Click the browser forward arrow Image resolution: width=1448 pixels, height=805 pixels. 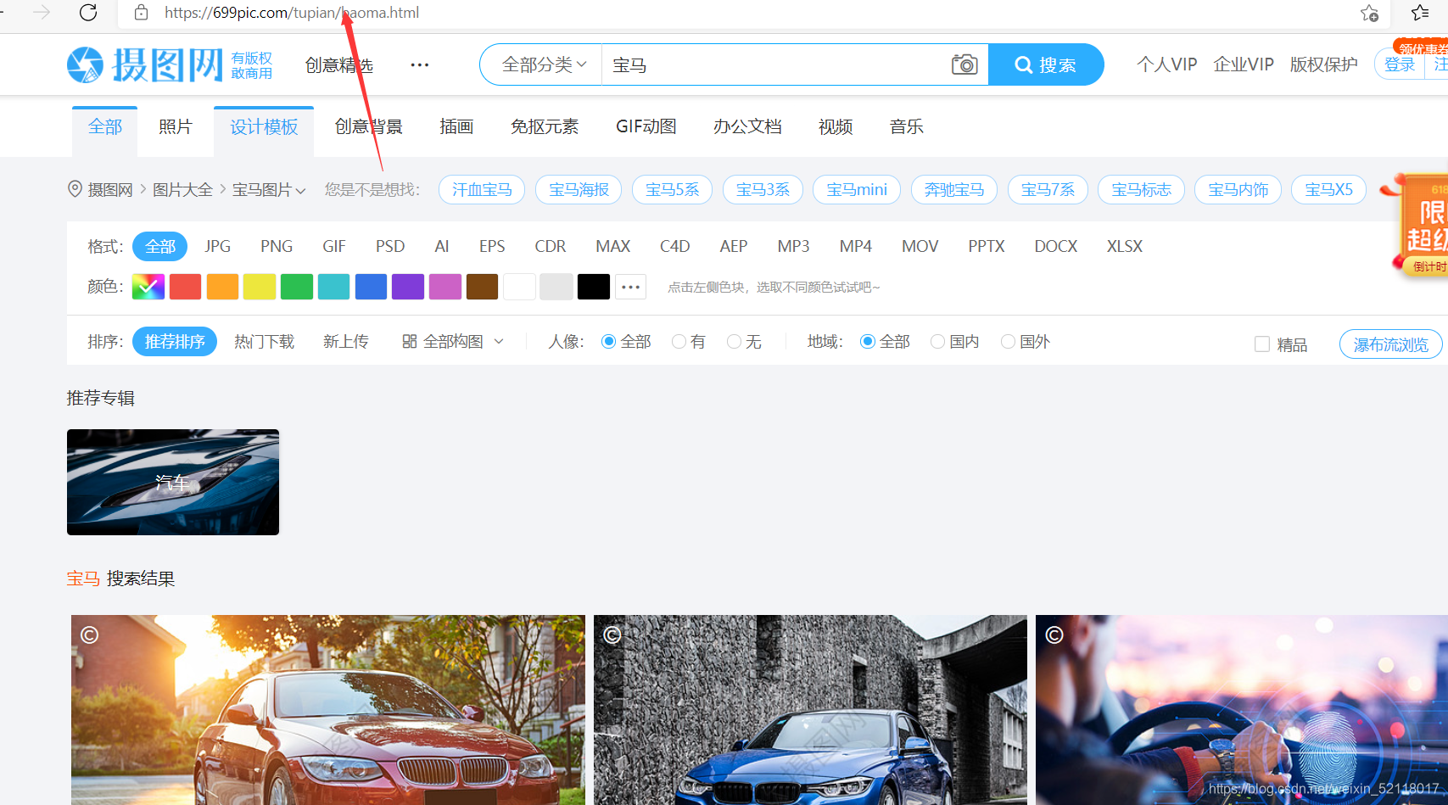click(x=41, y=12)
